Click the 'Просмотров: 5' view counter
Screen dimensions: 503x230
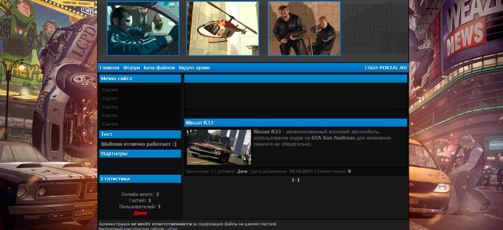(199, 172)
